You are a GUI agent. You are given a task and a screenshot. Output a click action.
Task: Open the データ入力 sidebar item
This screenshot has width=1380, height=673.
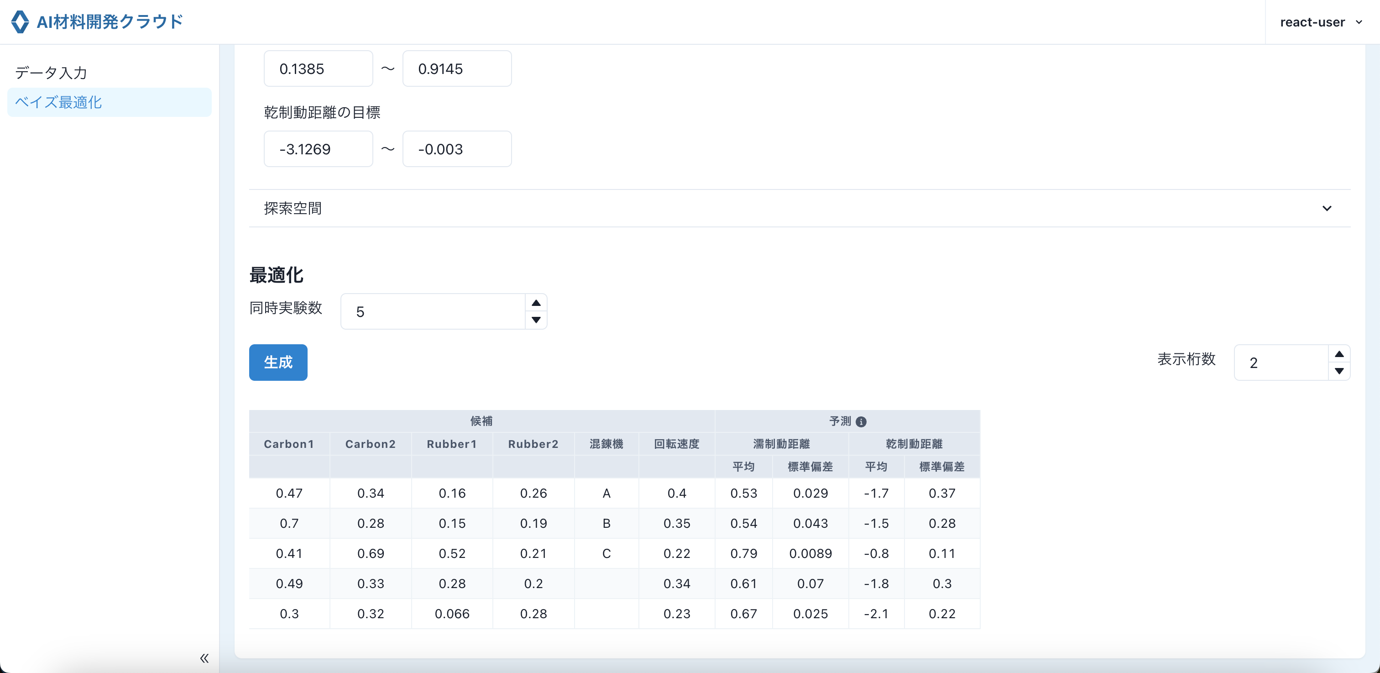52,72
